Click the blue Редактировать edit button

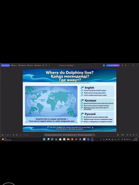(6, 65)
